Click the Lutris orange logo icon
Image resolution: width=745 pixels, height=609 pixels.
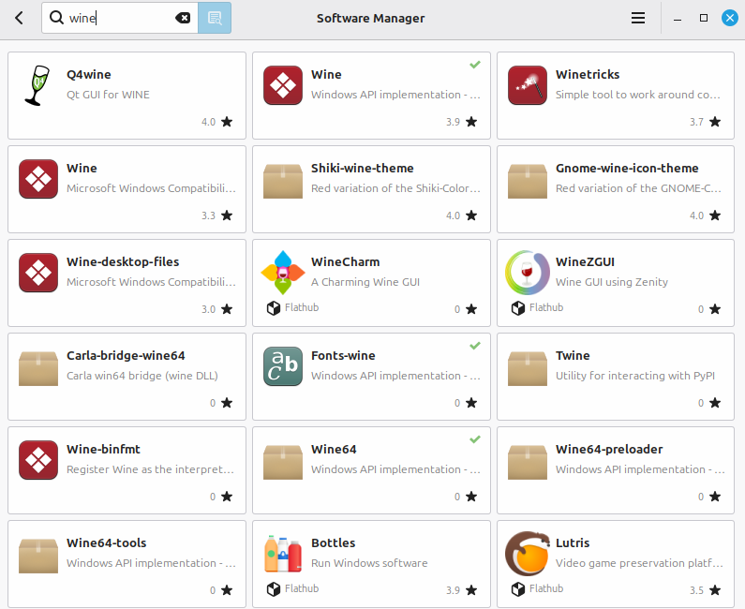tap(528, 554)
